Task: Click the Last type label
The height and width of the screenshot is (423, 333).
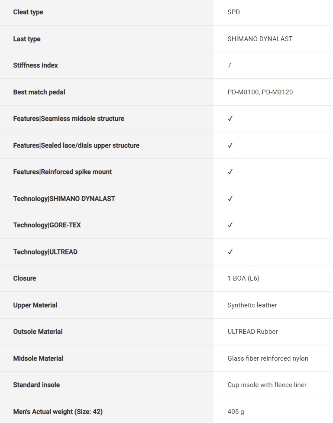Action: click(x=27, y=39)
